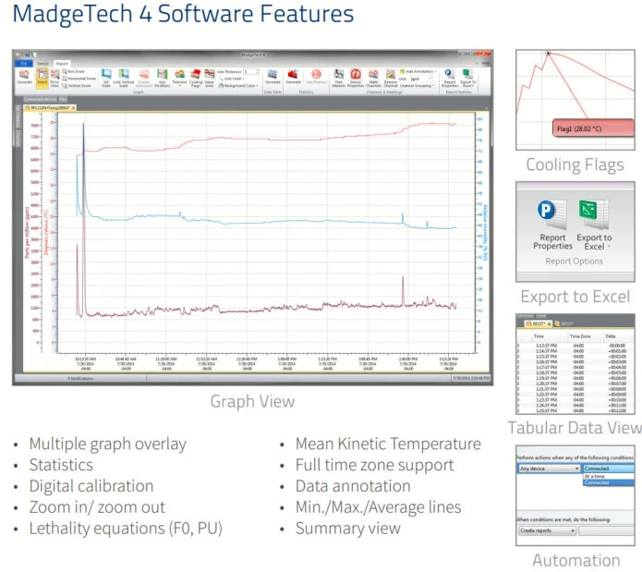
Task: Click the Select tool in the ribbon
Action: point(42,77)
